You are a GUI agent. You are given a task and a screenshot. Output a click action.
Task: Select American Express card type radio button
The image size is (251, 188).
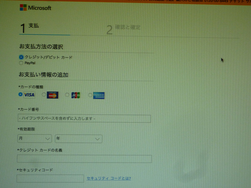[x=90, y=95]
